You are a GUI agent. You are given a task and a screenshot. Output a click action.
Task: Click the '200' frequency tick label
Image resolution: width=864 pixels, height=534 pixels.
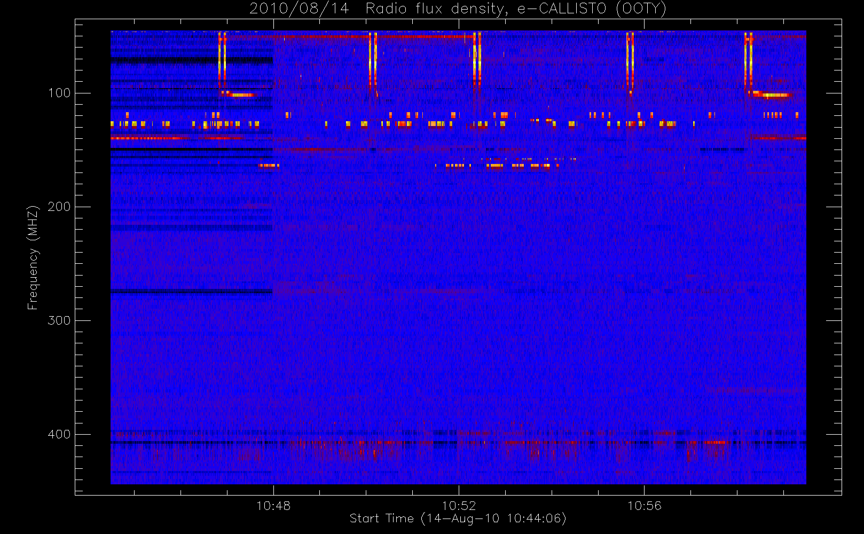[x=59, y=207]
